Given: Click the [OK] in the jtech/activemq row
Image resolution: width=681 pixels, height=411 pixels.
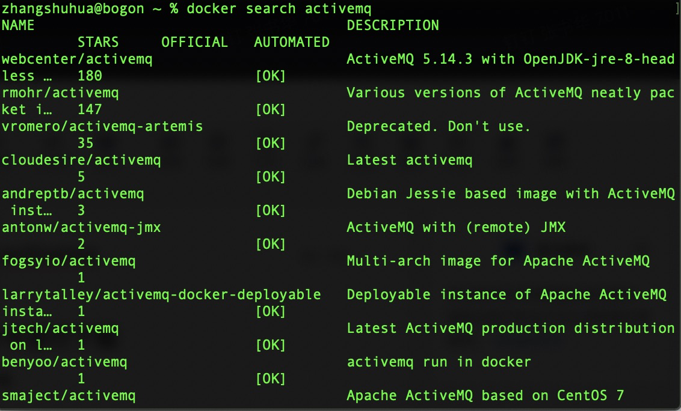Looking at the screenshot, I should click(x=271, y=345).
